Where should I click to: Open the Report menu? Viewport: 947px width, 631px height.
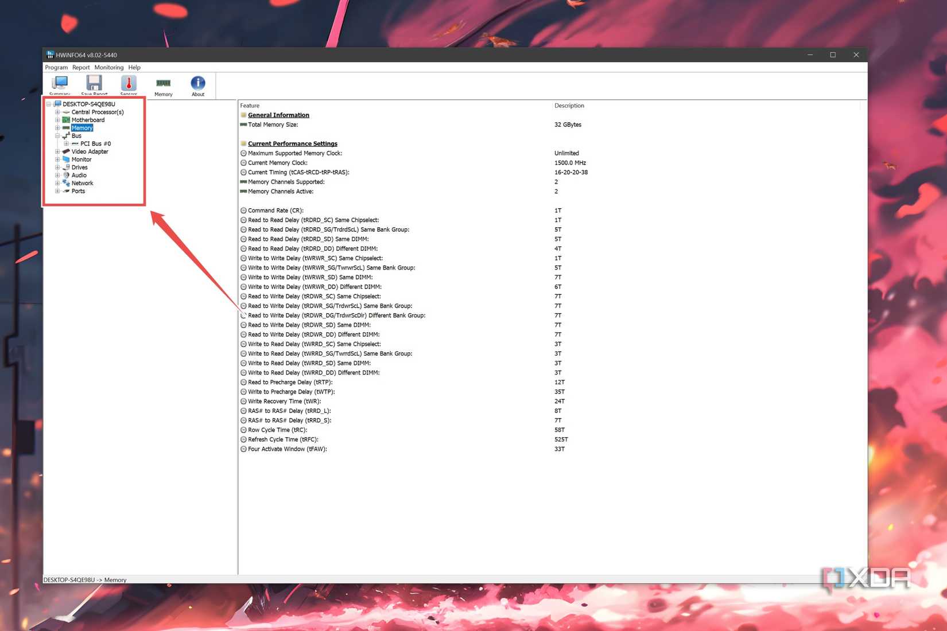coord(81,67)
